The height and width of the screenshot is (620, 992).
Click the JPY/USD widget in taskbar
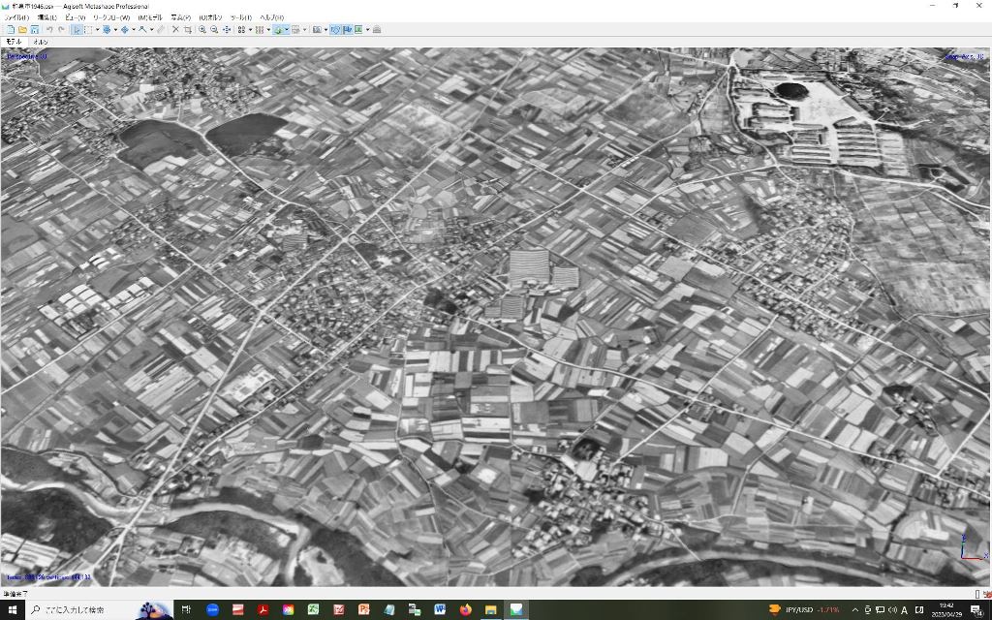click(x=803, y=610)
